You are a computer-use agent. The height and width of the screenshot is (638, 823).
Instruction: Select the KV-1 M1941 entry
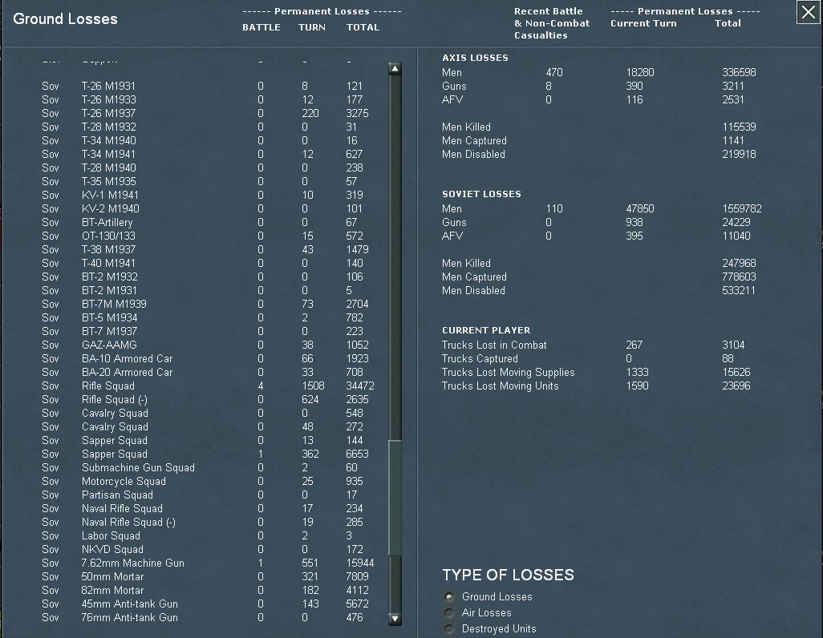coord(110,195)
